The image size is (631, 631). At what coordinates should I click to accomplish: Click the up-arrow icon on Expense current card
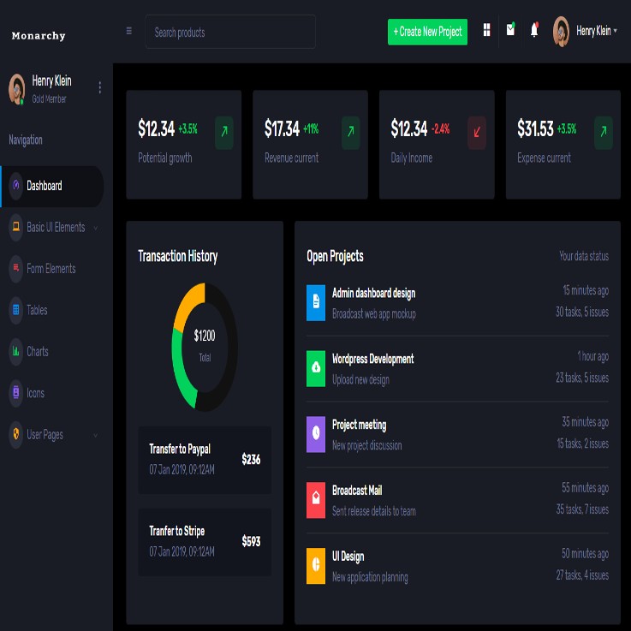tap(604, 133)
